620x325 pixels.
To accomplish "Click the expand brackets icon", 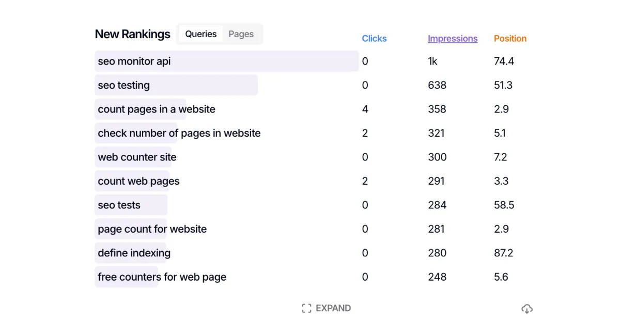I will pyautogui.click(x=306, y=308).
